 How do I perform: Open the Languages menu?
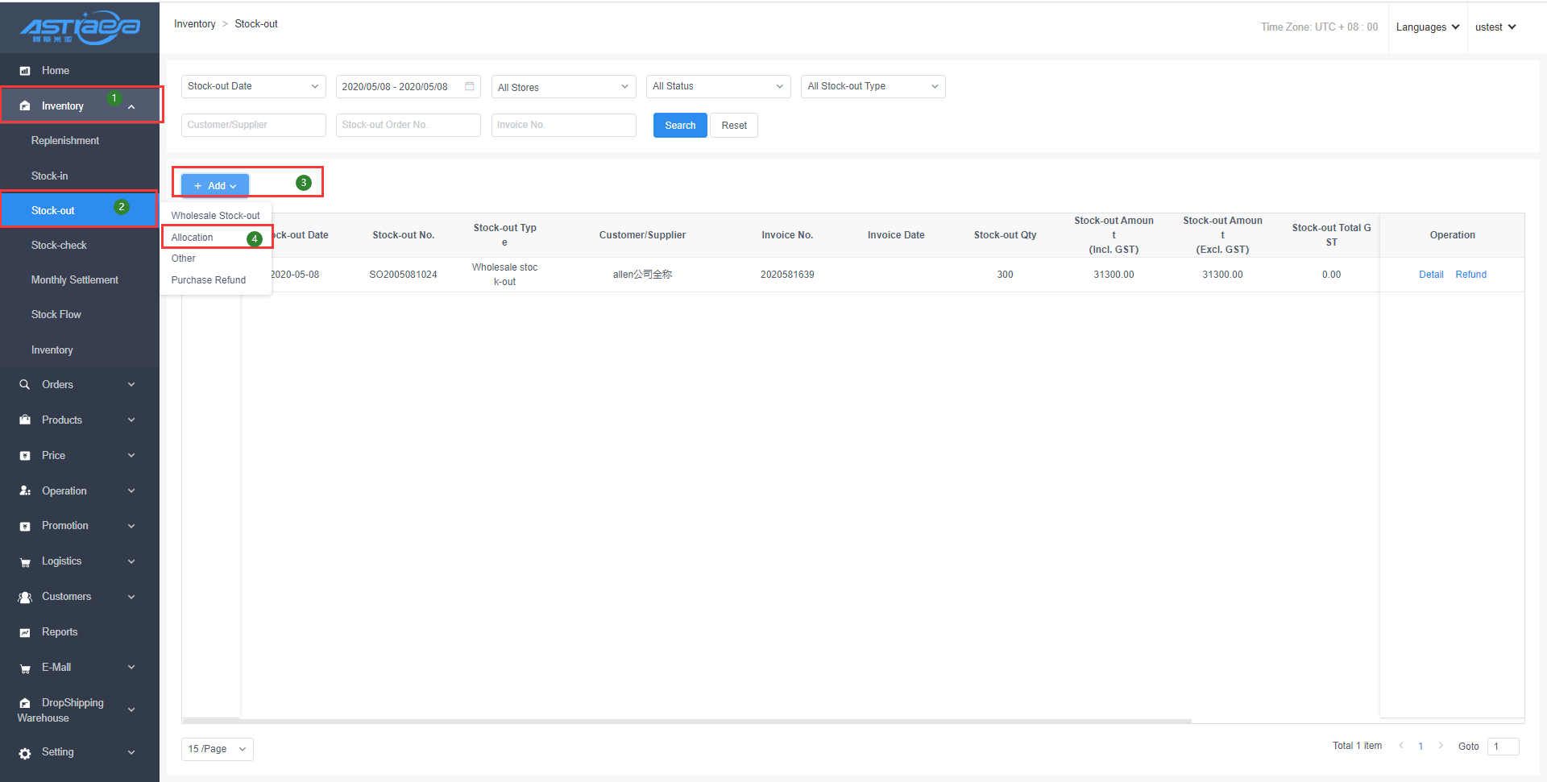(1427, 27)
